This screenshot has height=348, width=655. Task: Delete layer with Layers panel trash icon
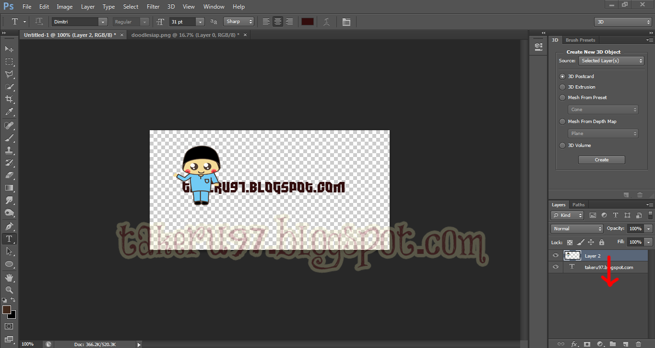click(638, 344)
